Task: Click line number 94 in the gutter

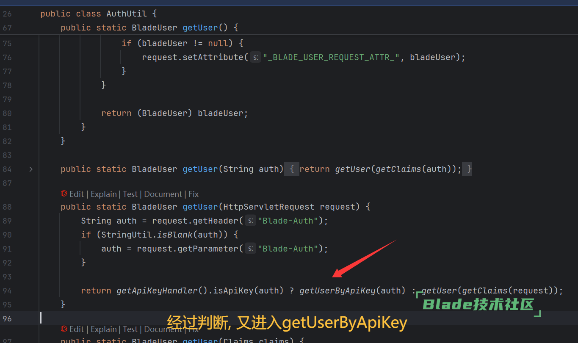Action: (7, 290)
